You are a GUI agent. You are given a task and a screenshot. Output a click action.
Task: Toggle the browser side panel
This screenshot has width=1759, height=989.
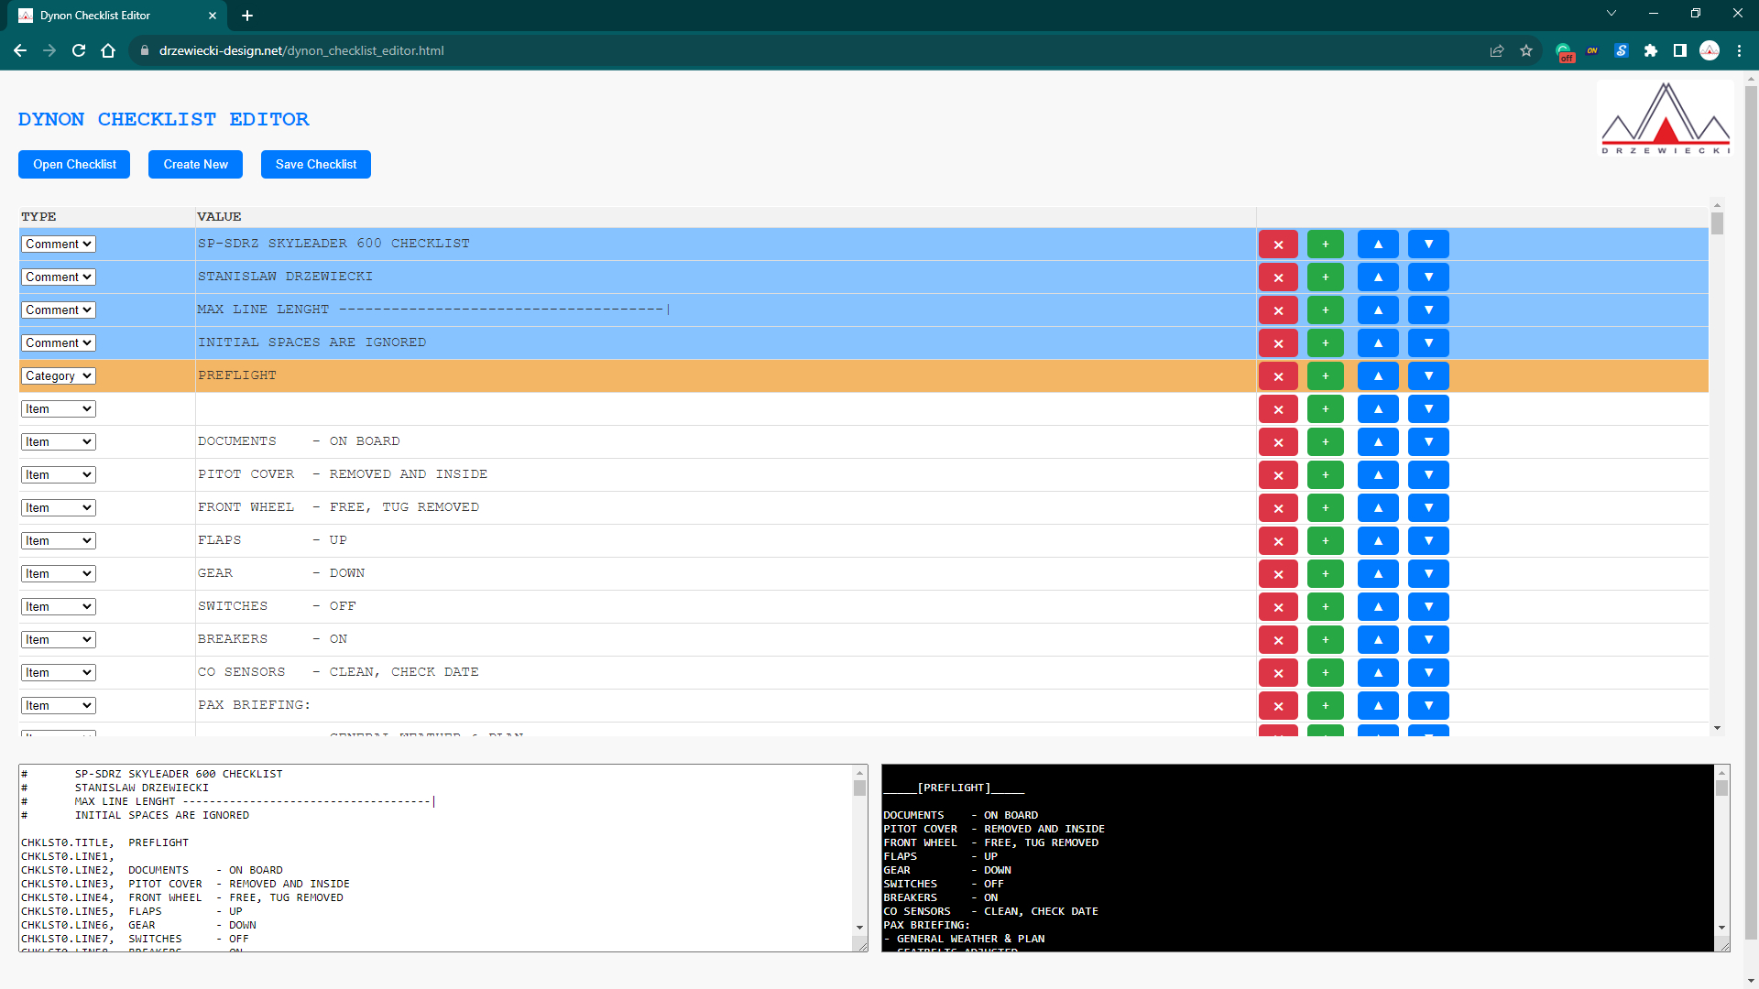(1680, 51)
